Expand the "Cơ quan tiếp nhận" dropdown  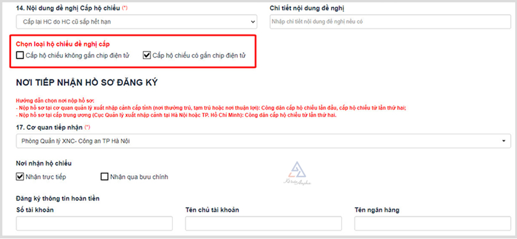pyautogui.click(x=264, y=141)
